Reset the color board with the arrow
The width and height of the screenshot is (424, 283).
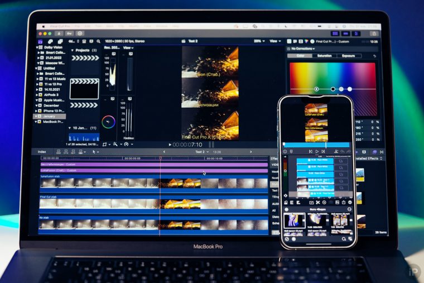coord(374,56)
